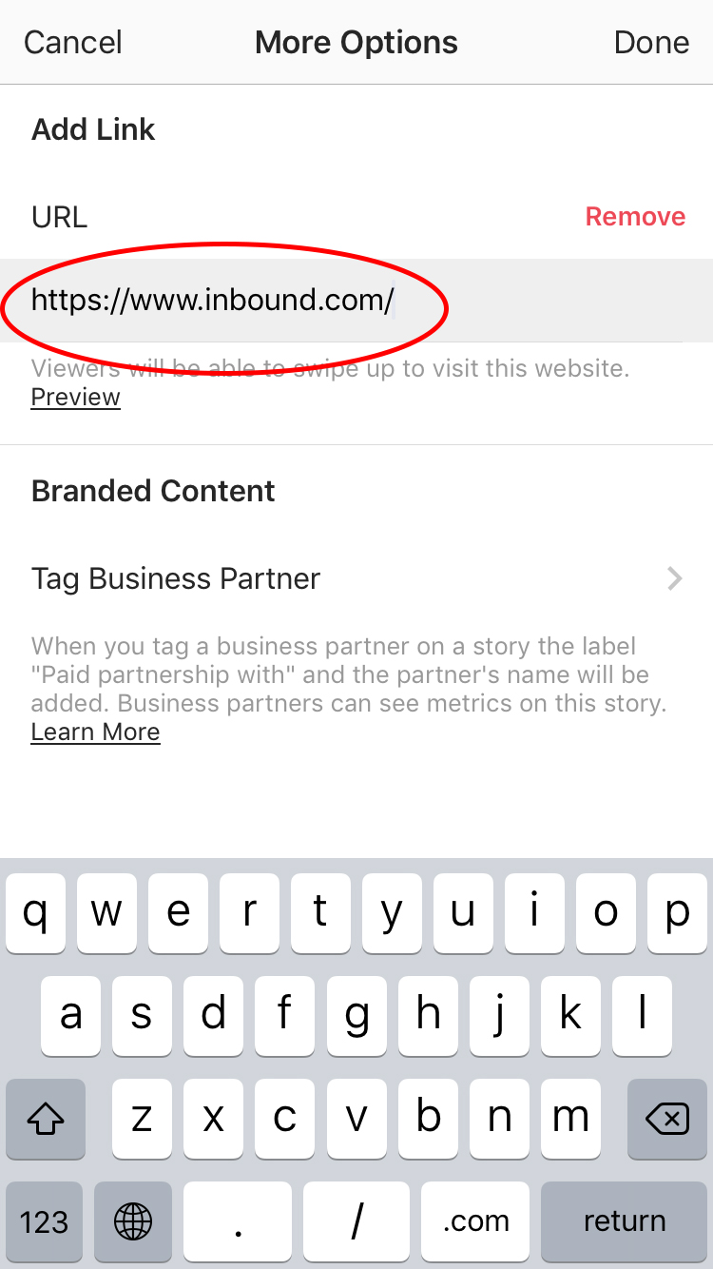Open Tag Business Partner chevron
This screenshot has height=1269, width=713.
675,578
